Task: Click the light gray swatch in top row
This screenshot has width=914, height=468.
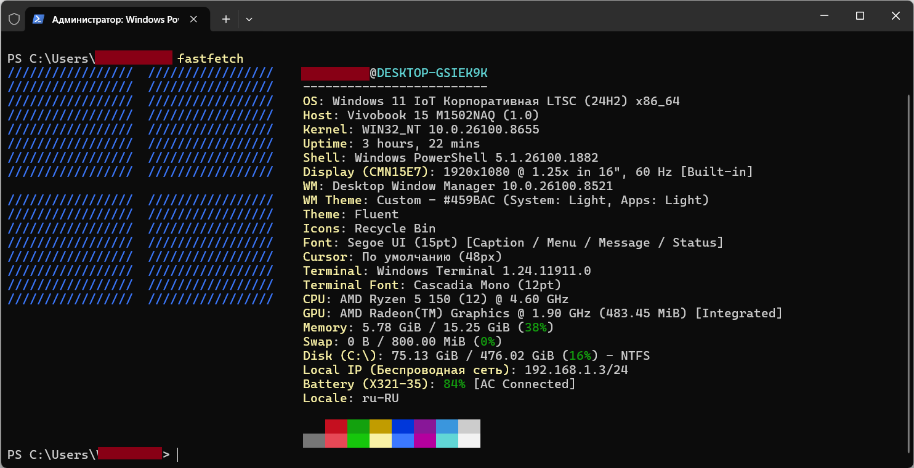Action: [x=469, y=426]
